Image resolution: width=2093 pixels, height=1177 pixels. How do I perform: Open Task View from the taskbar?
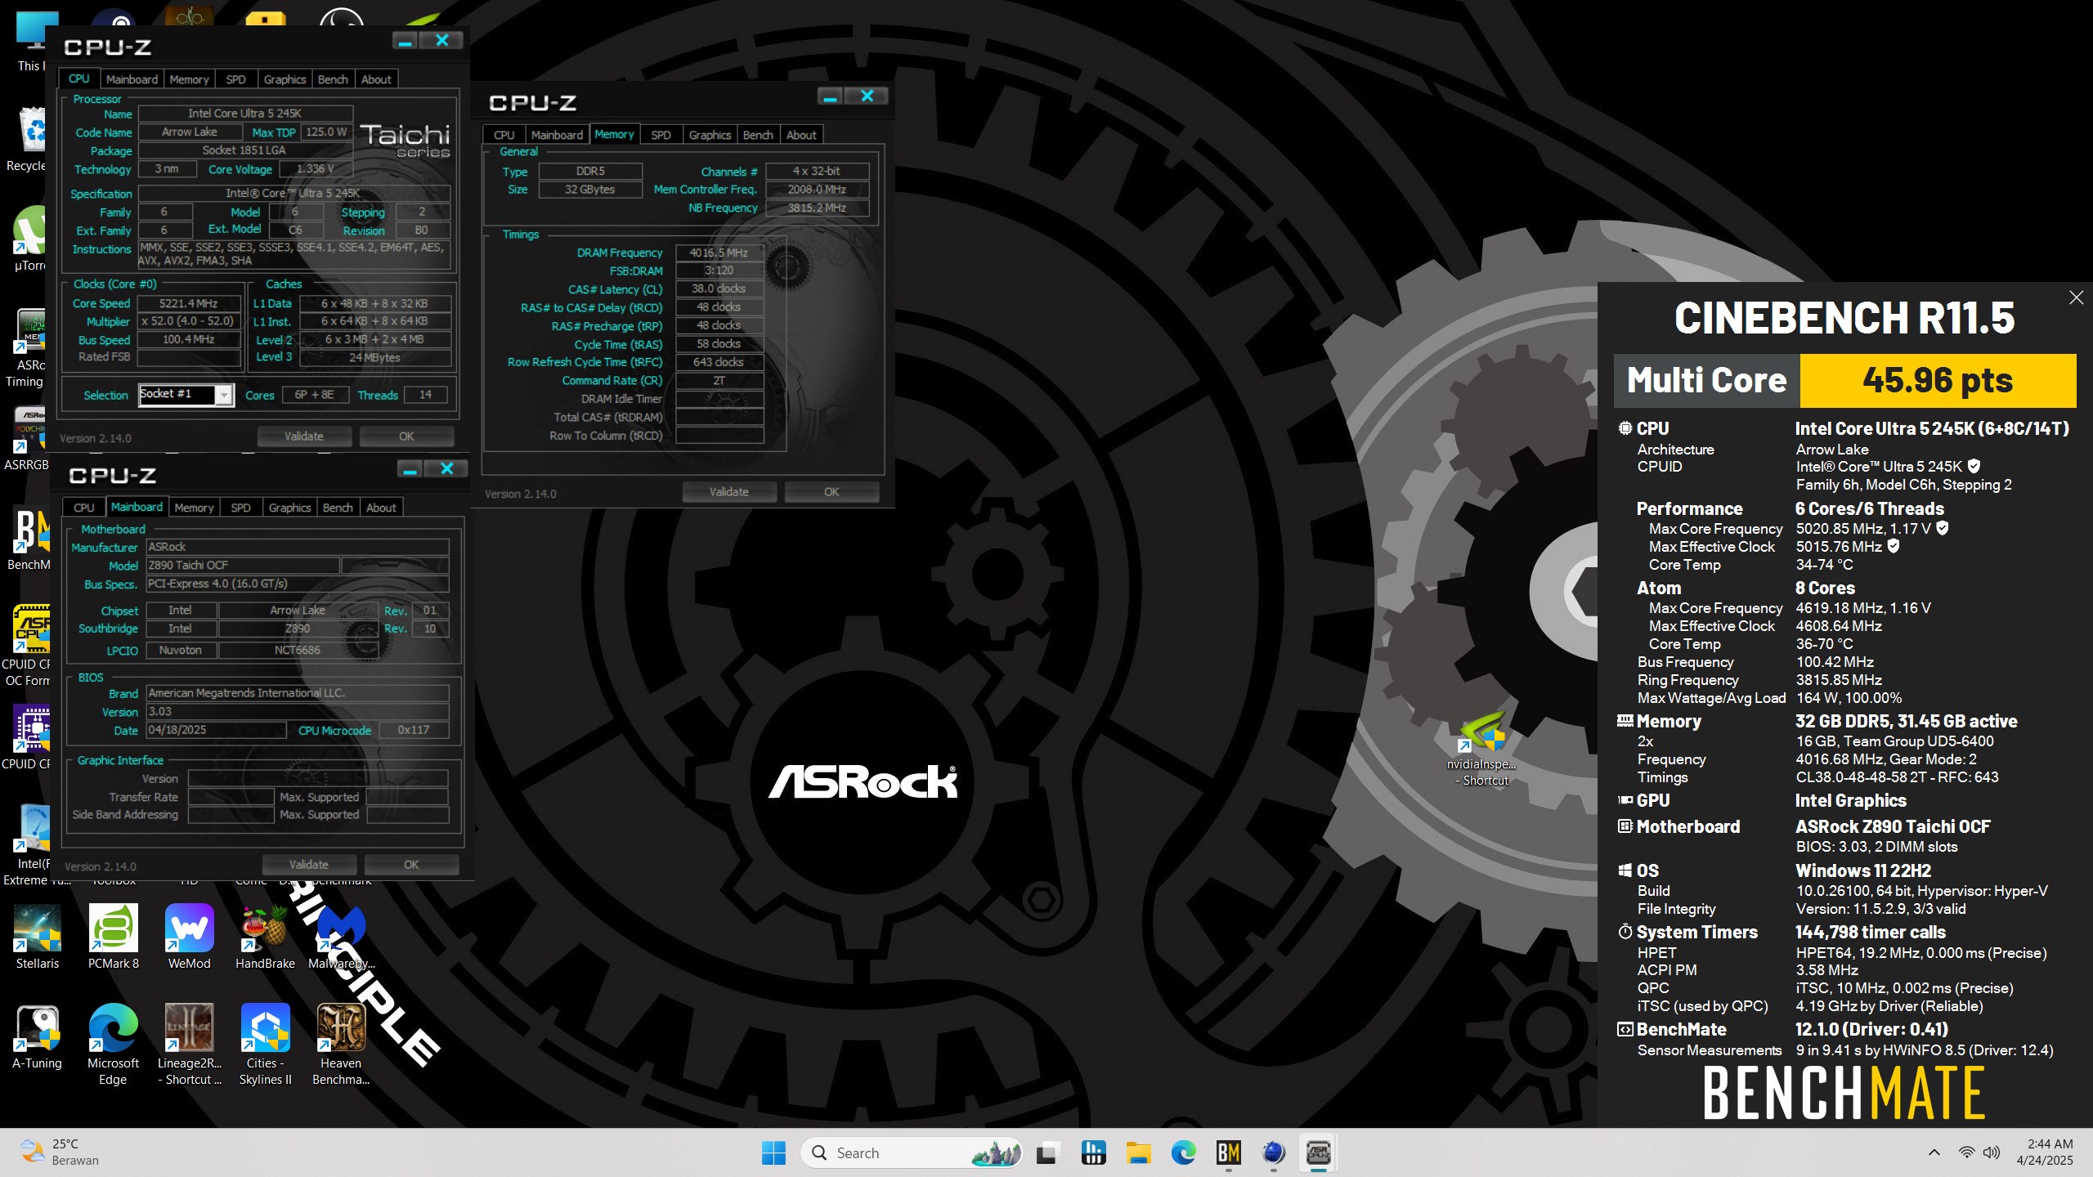pyautogui.click(x=1047, y=1153)
